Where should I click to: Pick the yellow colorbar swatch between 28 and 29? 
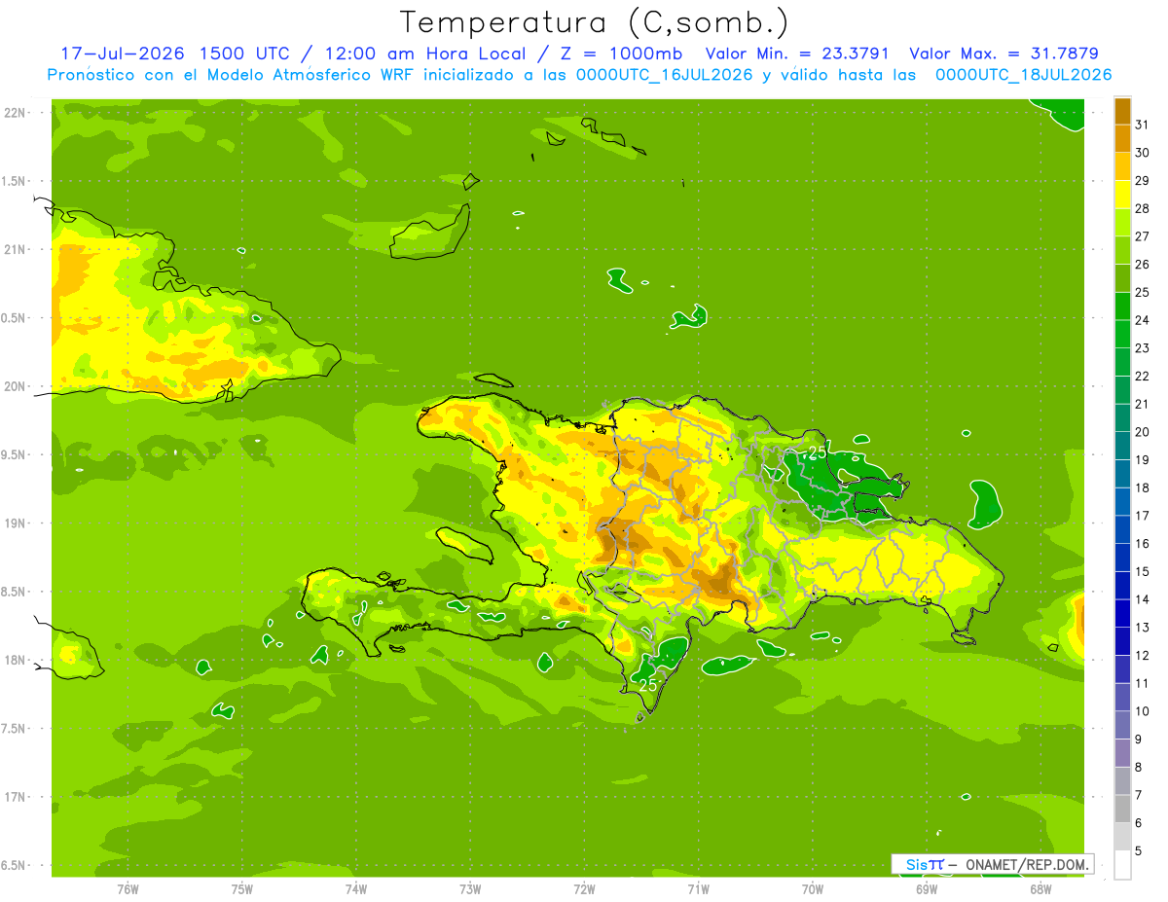tap(1122, 195)
